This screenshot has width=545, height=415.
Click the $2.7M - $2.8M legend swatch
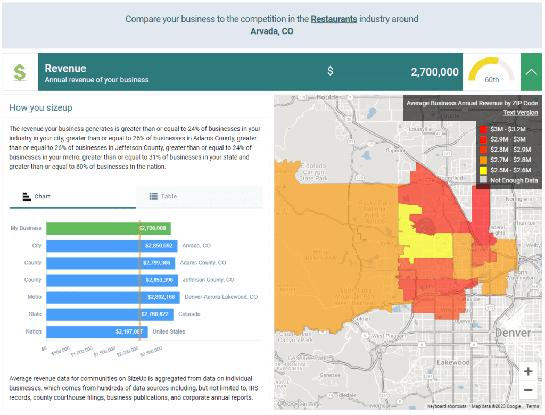click(483, 160)
